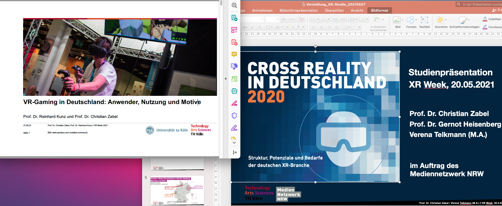The height and width of the screenshot is (206, 502).
Task: Click the share icon with plus in PowerPoint
Action: click(x=494, y=10)
